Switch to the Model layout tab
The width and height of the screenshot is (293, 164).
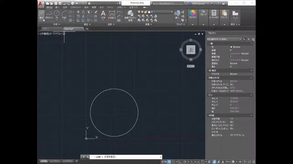click(x=43, y=161)
